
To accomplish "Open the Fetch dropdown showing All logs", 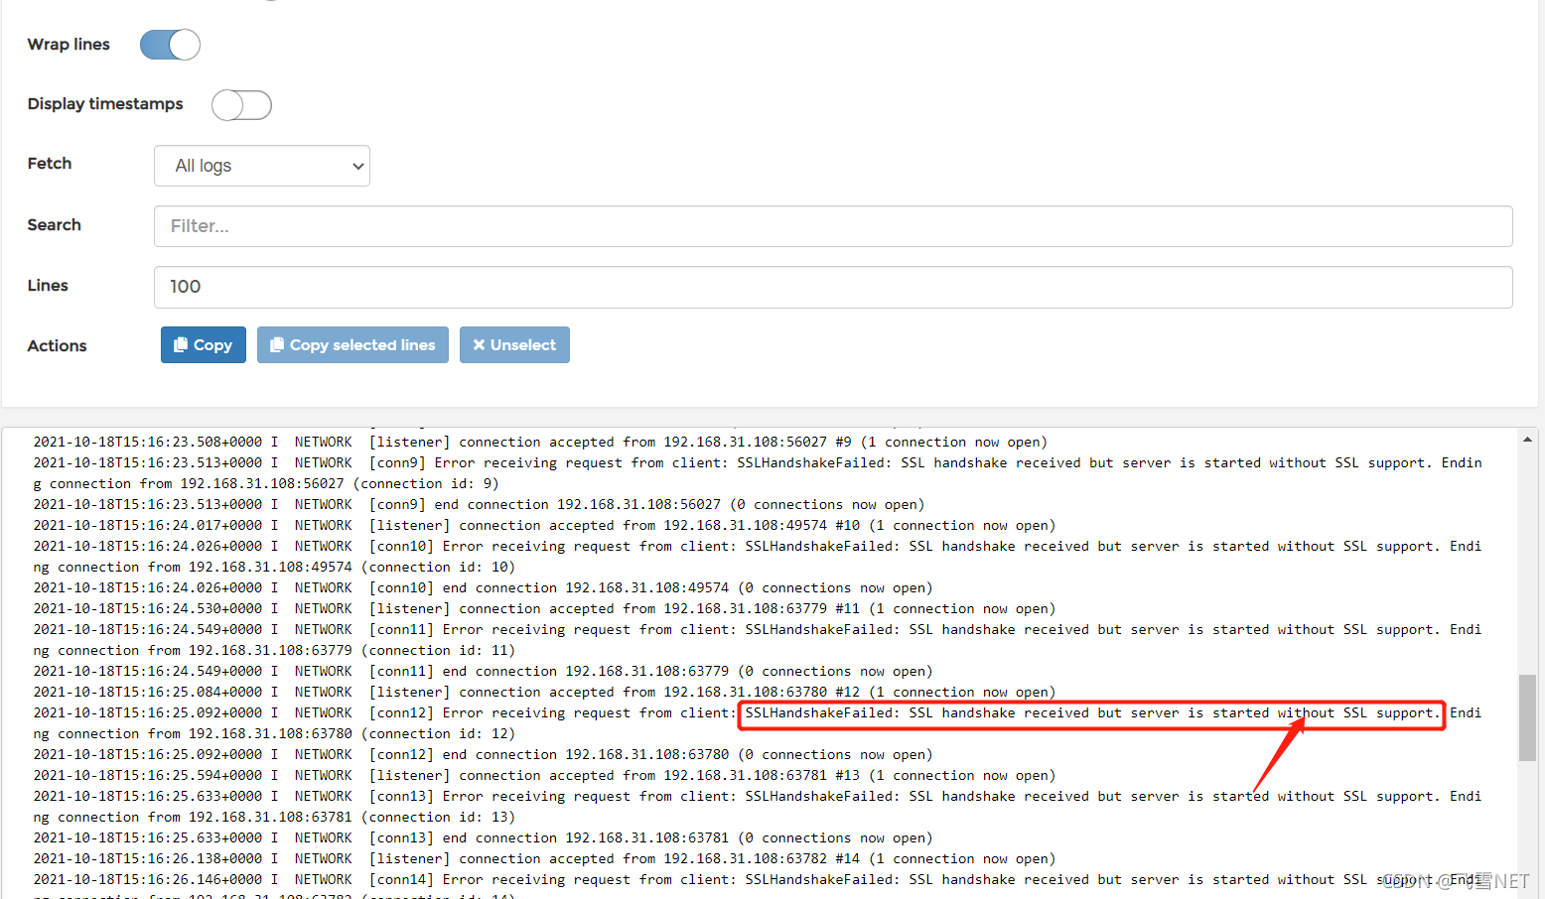I will click(261, 166).
